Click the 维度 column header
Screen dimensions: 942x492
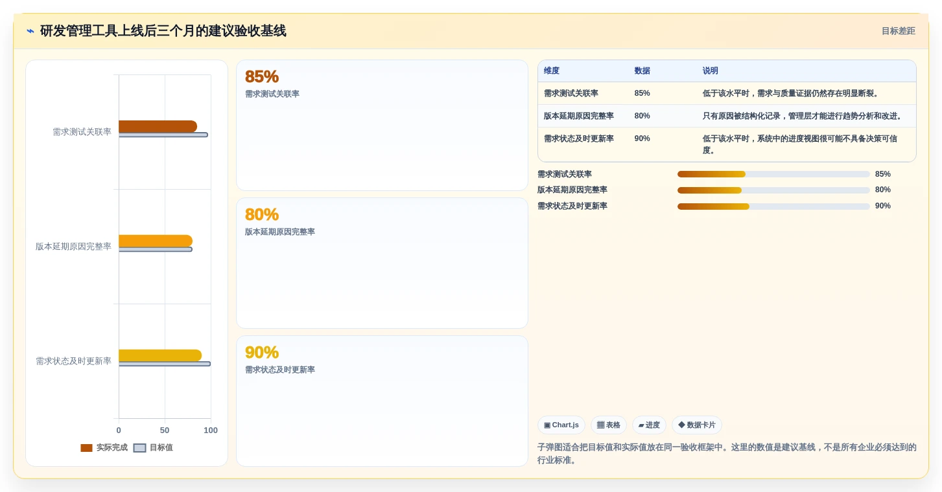(552, 71)
